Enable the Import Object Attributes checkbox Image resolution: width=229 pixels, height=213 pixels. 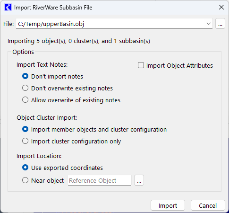141,65
